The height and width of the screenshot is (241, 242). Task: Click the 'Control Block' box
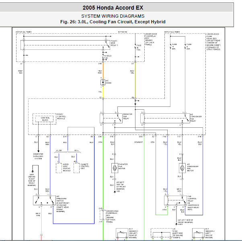[45, 119]
